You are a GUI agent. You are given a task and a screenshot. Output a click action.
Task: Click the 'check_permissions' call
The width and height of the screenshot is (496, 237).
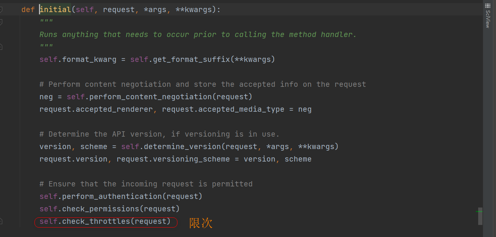101,209
